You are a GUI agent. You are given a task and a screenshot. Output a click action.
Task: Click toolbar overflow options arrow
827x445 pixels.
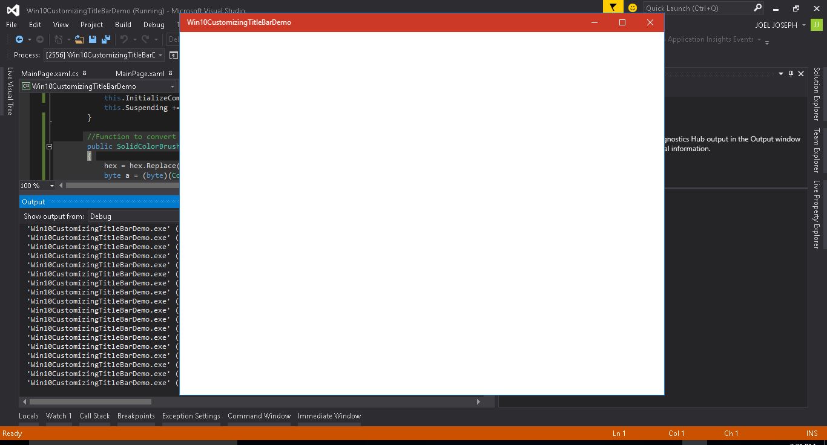point(767,42)
